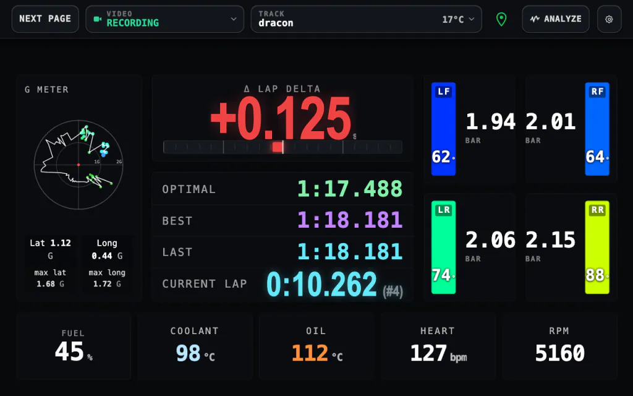Click the RR yellow tire bar
Screen dimensions: 633x396
click(x=597, y=247)
